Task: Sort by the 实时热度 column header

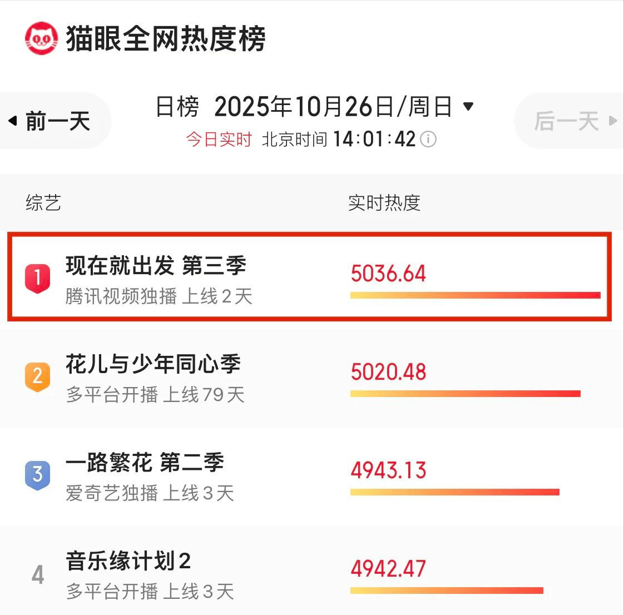Action: click(x=384, y=202)
